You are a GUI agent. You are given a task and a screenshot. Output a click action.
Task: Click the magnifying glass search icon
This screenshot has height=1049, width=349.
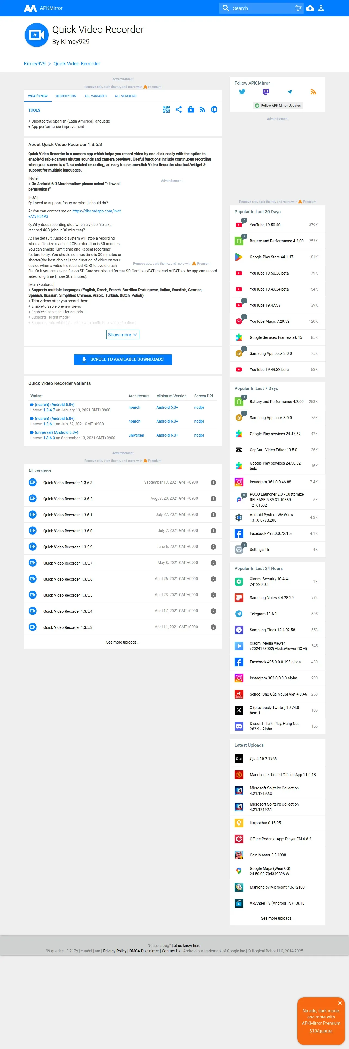226,8
